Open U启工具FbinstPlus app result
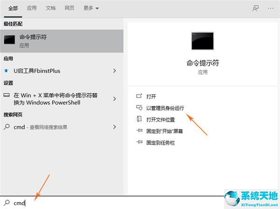The image size is (280, 209). pos(62,71)
